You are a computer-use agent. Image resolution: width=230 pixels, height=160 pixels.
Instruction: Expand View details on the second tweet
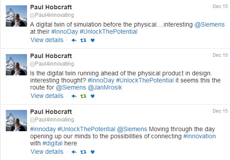pyautogui.click(x=47, y=96)
